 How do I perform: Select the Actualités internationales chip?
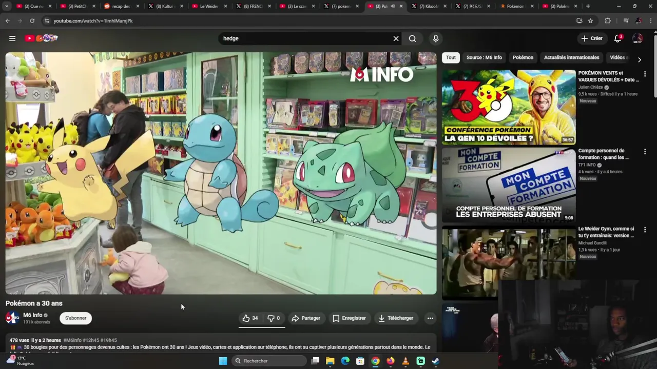(571, 57)
